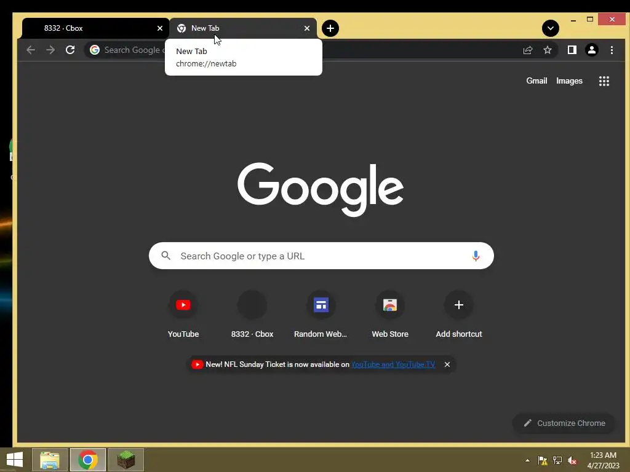Show hidden system tray icons
The image size is (630, 472).
coord(527,460)
